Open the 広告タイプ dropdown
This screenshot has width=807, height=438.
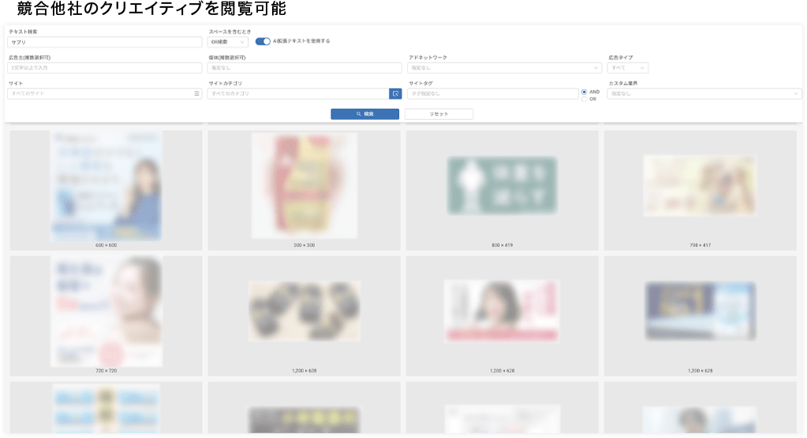click(x=627, y=68)
